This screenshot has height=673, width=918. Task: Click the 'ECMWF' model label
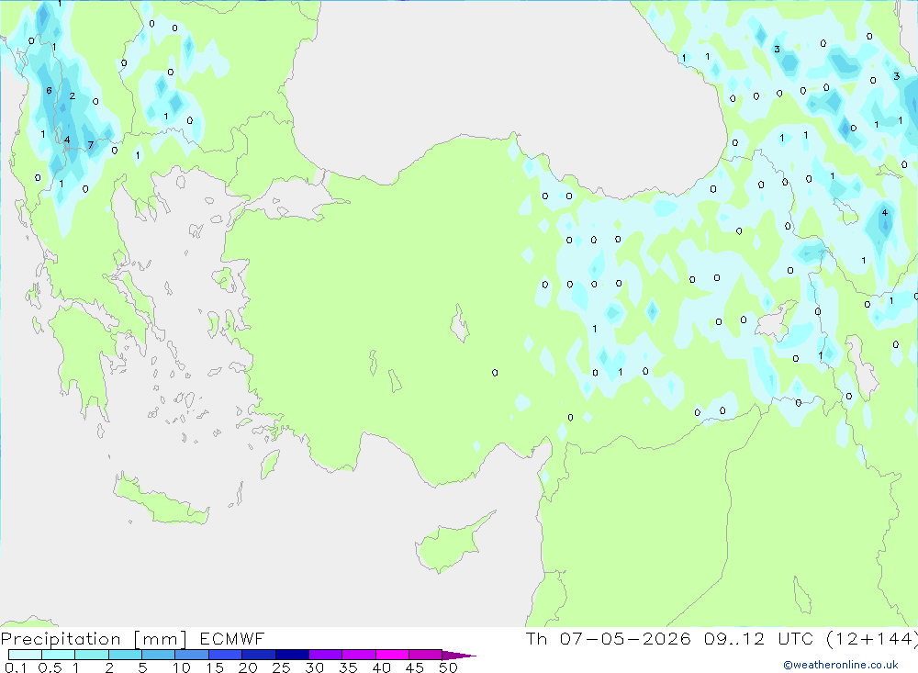click(x=232, y=639)
